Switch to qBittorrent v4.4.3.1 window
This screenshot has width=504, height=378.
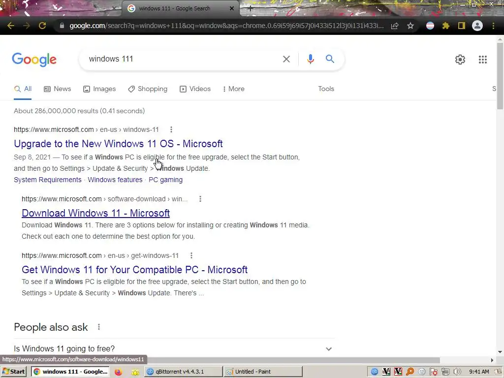point(183,372)
